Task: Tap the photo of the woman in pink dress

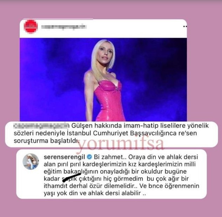Action: (103, 80)
